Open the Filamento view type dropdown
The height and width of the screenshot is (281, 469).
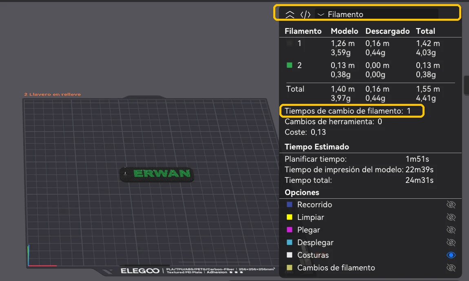tap(376, 14)
